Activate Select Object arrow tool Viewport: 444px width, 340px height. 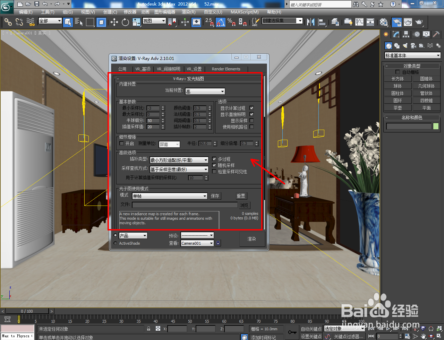click(x=68, y=22)
